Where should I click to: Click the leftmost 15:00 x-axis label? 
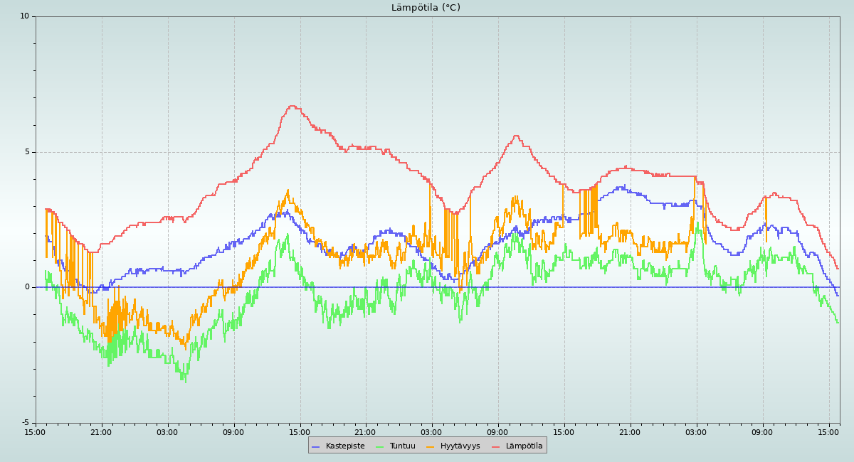coord(35,432)
